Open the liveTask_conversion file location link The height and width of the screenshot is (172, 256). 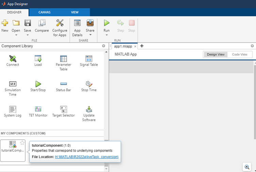pyautogui.click(x=87, y=157)
